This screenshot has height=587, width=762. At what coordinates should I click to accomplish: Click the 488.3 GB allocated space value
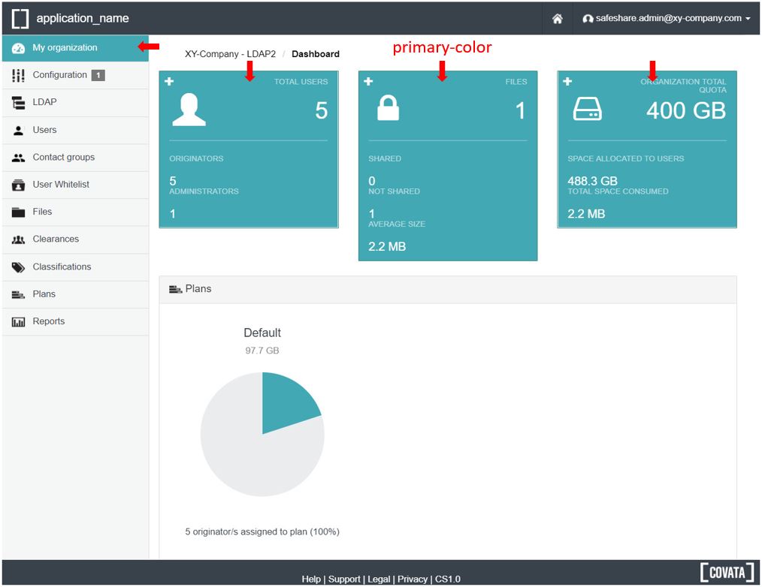pos(592,181)
